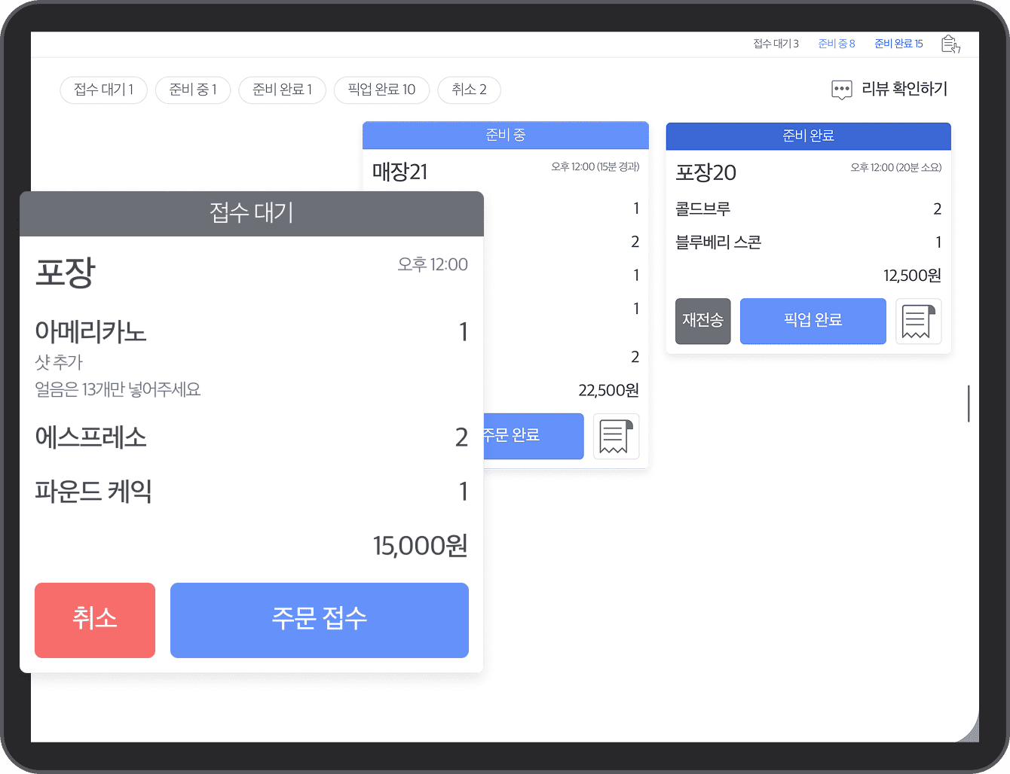Click the receipt icon on 매장21 card
The image size is (1010, 774).
tap(616, 436)
